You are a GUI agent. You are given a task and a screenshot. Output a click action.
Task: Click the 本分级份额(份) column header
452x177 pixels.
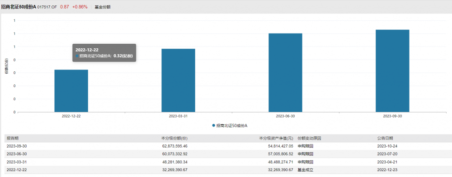[x=174, y=138]
